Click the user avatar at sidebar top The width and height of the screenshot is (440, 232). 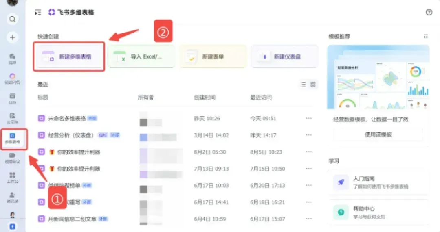12,2
